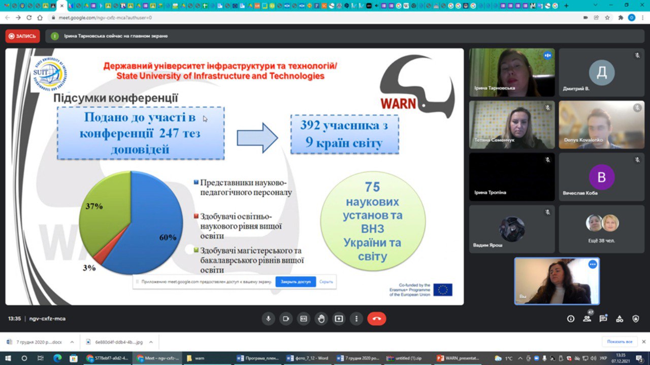
Task: Toggle captions in the Meet toolbar
Action: point(304,319)
